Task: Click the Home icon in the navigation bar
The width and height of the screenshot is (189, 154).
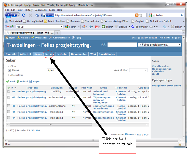Action: [x=37, y=15]
